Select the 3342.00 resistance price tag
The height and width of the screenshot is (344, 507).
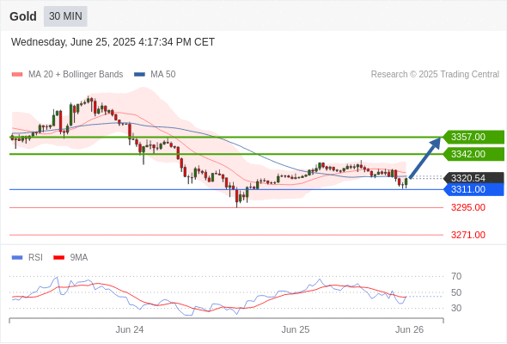point(473,154)
